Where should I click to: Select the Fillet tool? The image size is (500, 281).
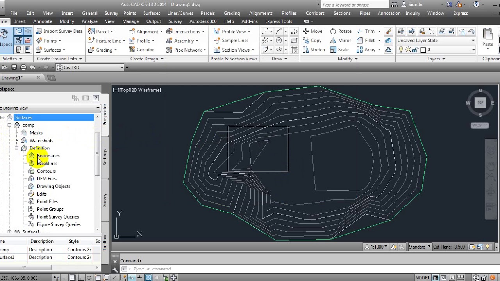[366, 40]
